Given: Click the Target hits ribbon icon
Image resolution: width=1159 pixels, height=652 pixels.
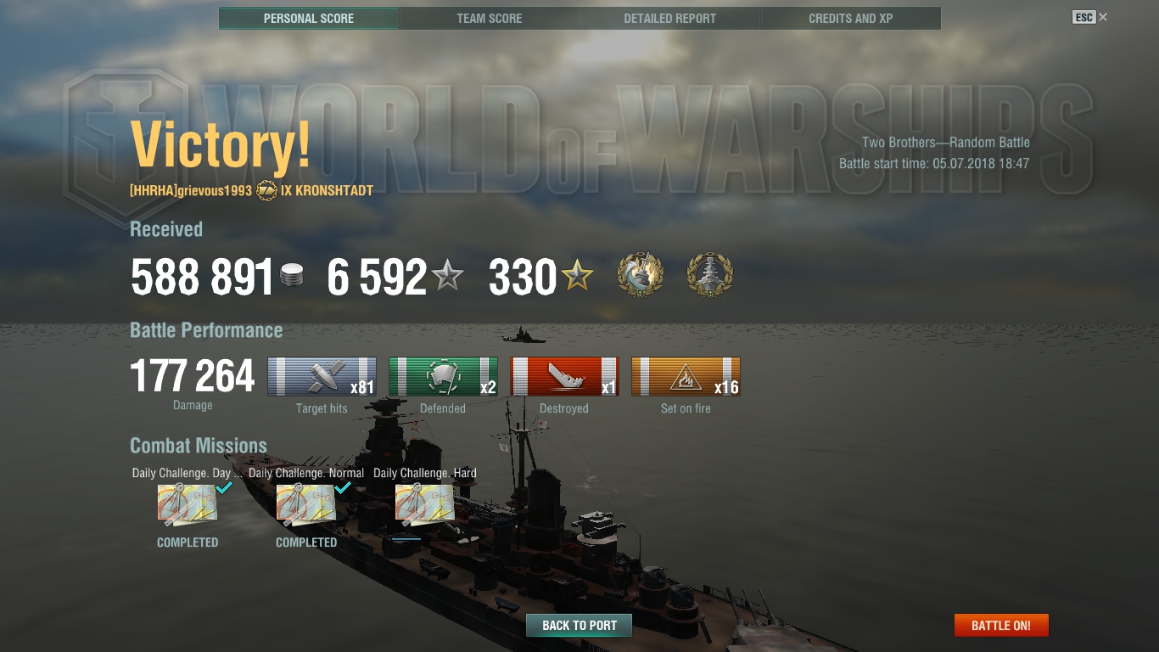Looking at the screenshot, I should [322, 377].
